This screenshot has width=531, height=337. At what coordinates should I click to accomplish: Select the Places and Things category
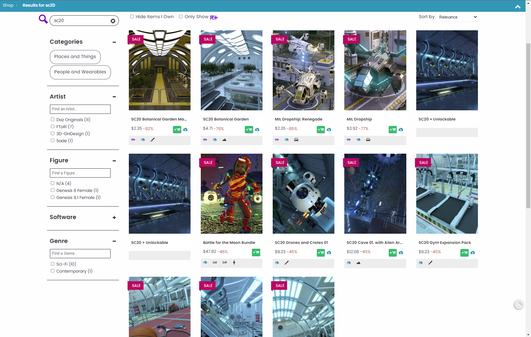point(75,57)
